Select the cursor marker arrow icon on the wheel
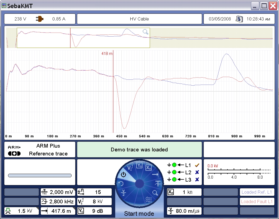The width and height of the screenshot is (279, 219). click(x=155, y=175)
